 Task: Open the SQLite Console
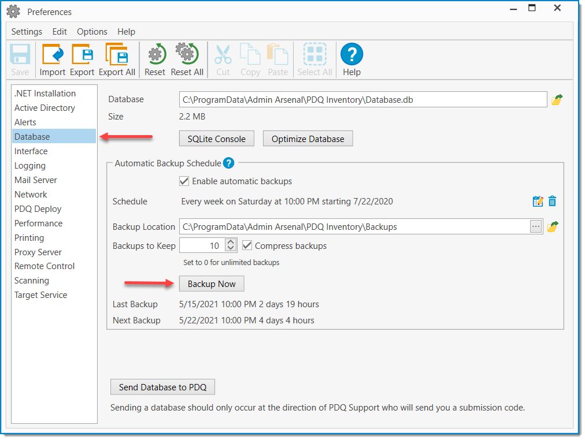click(x=216, y=139)
